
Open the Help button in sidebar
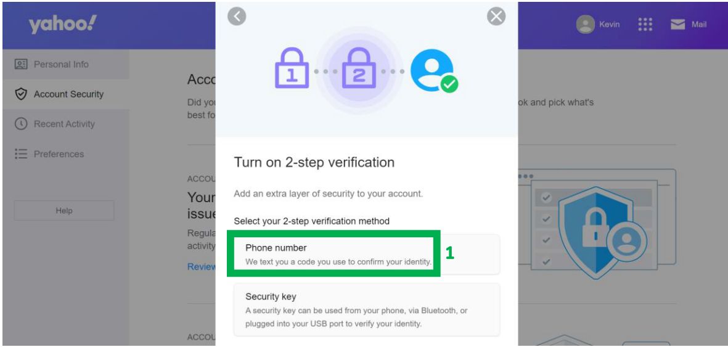(64, 210)
